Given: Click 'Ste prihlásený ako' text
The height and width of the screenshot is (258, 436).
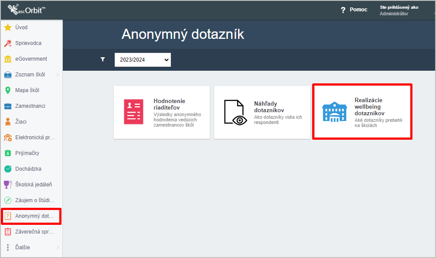Looking at the screenshot, I should [x=399, y=7].
